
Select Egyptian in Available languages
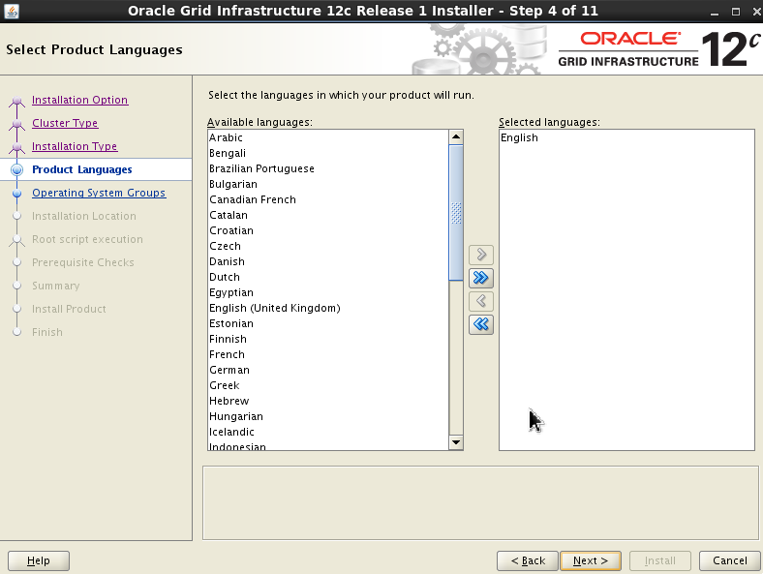[x=328, y=293]
